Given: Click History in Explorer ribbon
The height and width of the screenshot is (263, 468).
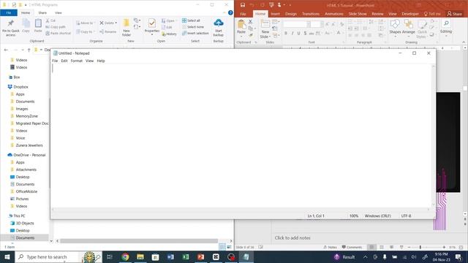Looking at the screenshot, I should coord(169,34).
